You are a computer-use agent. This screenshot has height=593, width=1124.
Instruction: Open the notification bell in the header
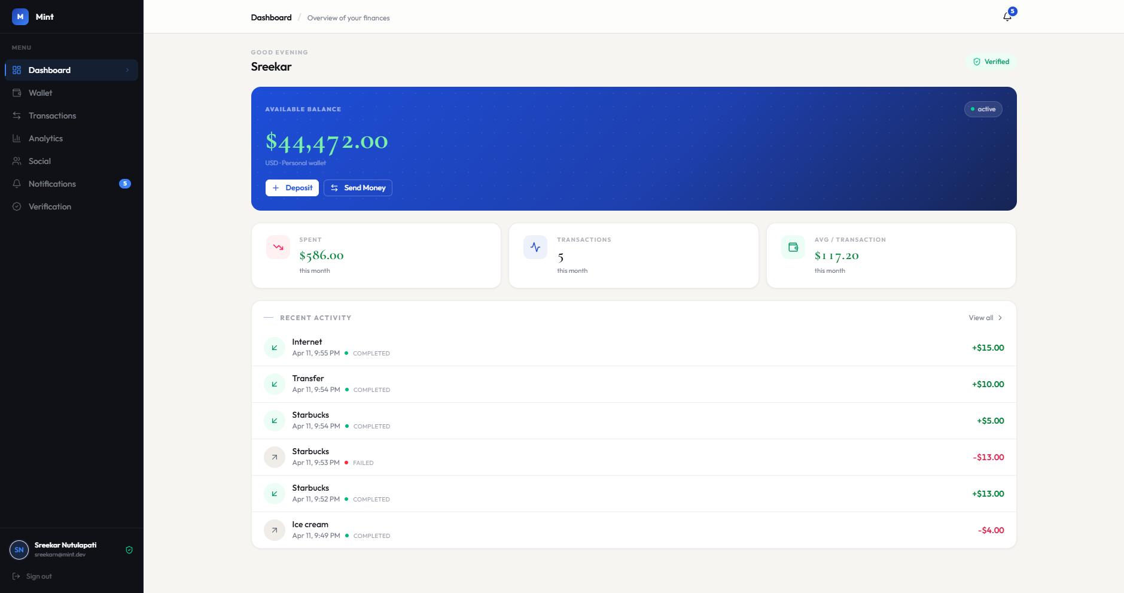point(1007,17)
